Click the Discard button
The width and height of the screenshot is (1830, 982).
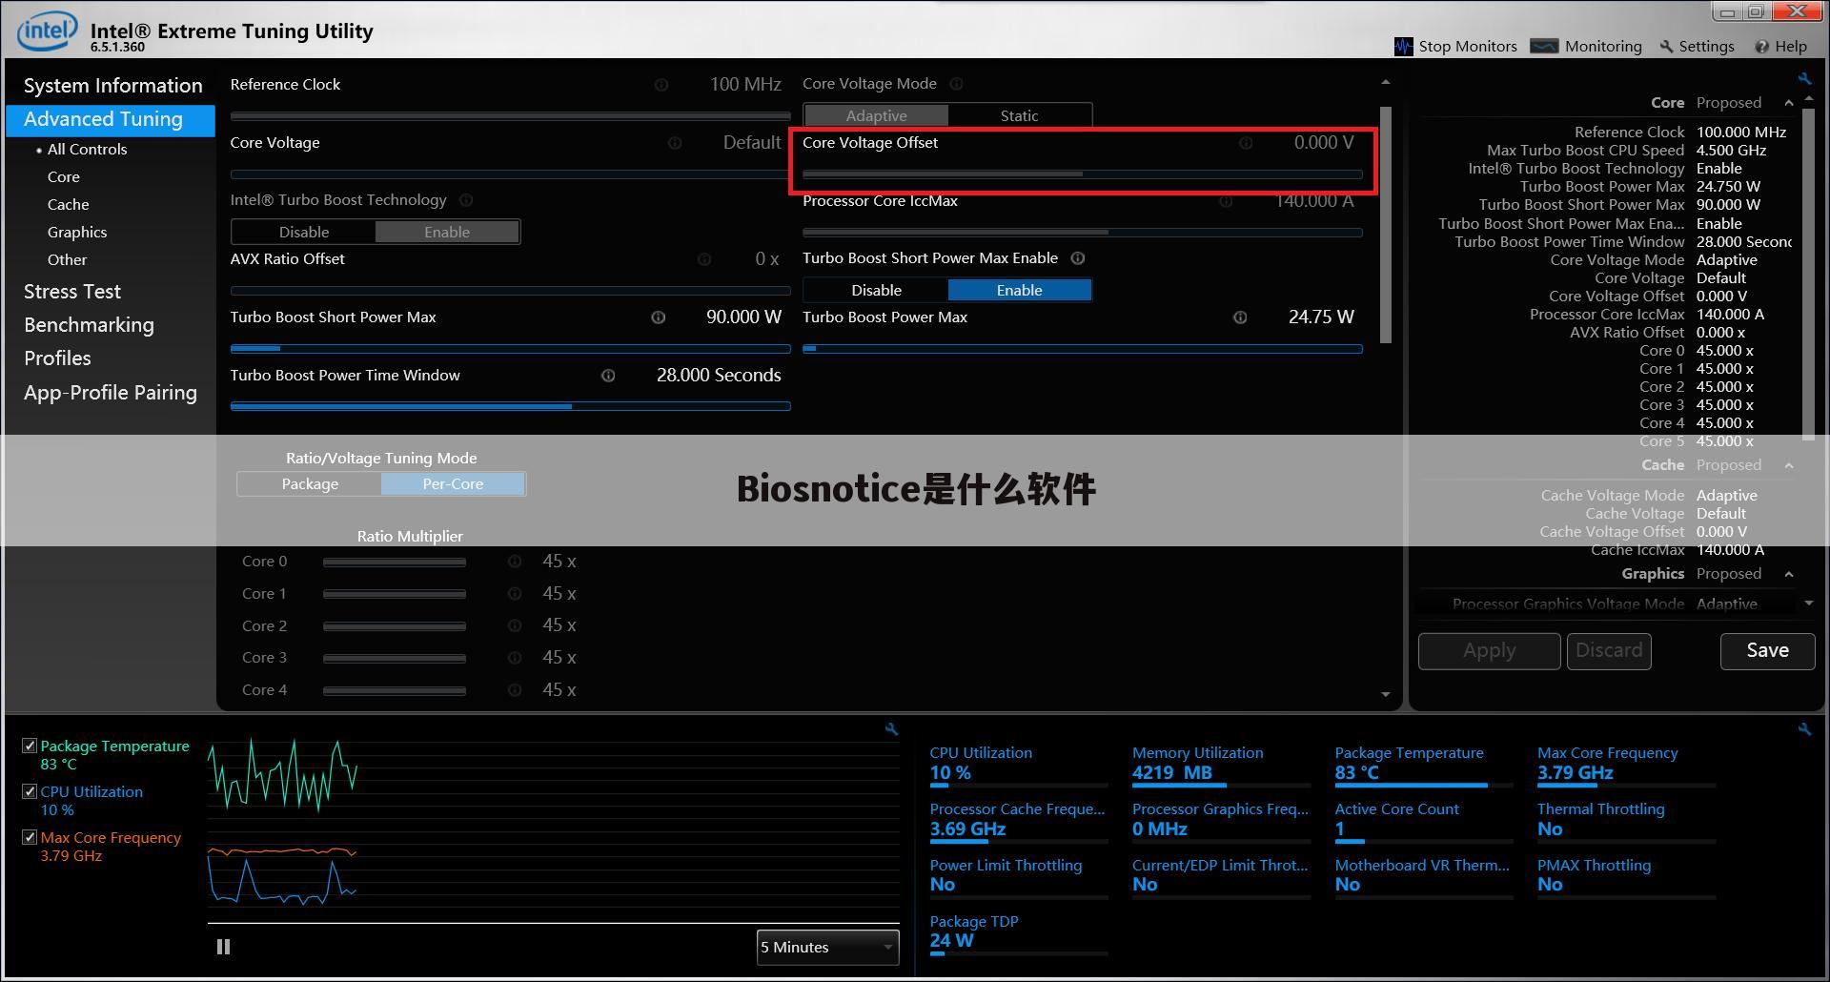[x=1609, y=650]
